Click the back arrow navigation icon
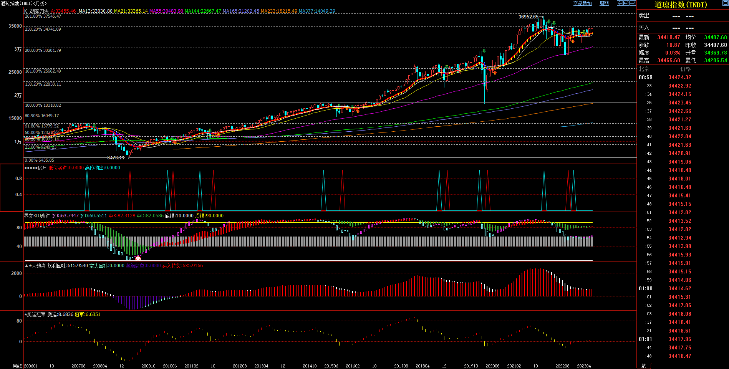Image resolution: width=729 pixels, height=369 pixels. point(620,3)
